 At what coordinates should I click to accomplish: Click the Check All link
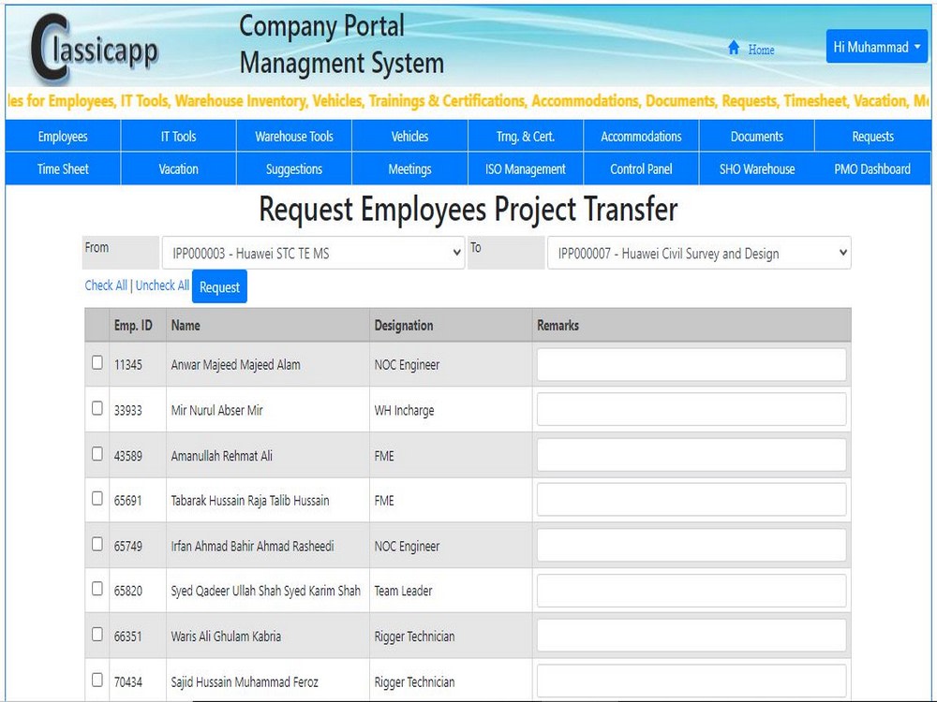pos(106,285)
